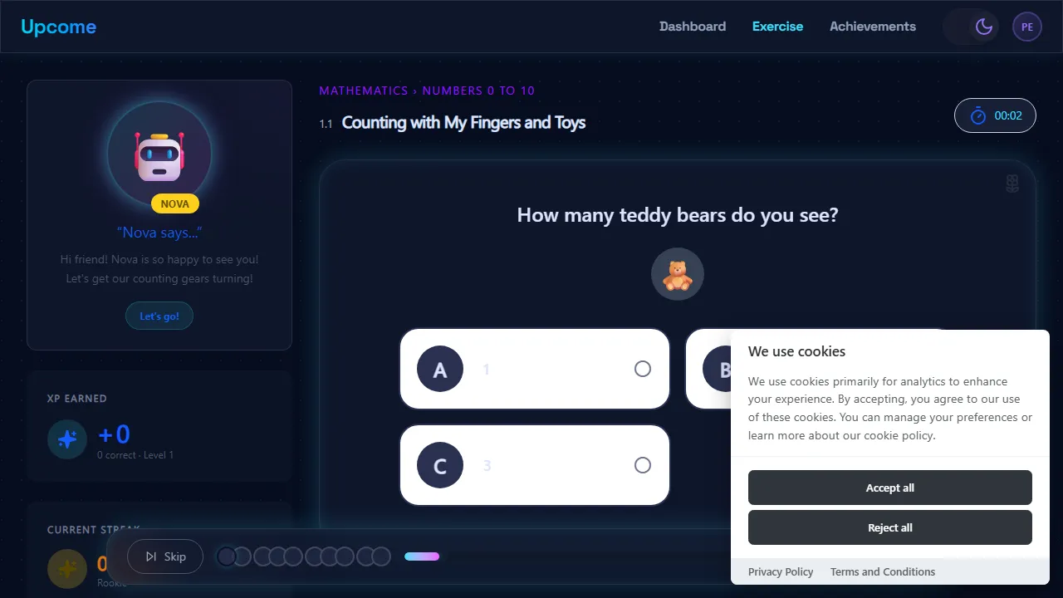Click Nova's robot avatar
The width and height of the screenshot is (1063, 598).
pyautogui.click(x=159, y=154)
